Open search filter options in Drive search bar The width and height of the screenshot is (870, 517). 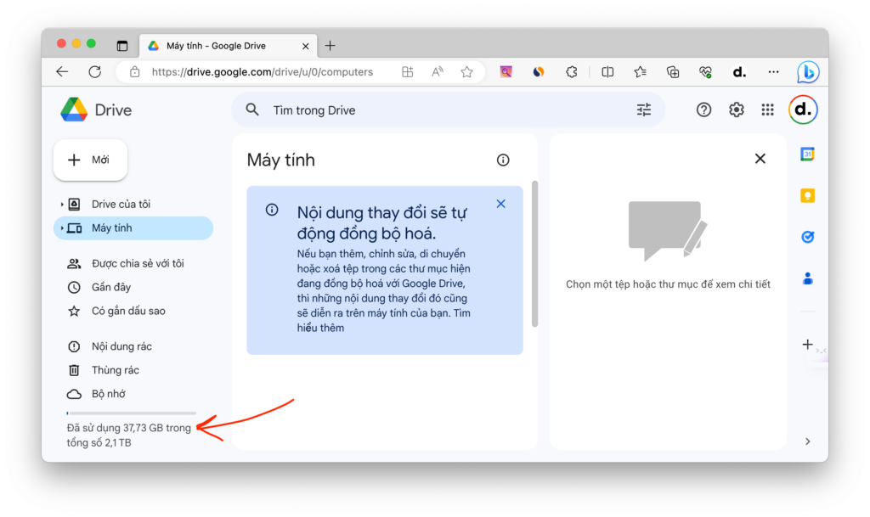point(643,110)
